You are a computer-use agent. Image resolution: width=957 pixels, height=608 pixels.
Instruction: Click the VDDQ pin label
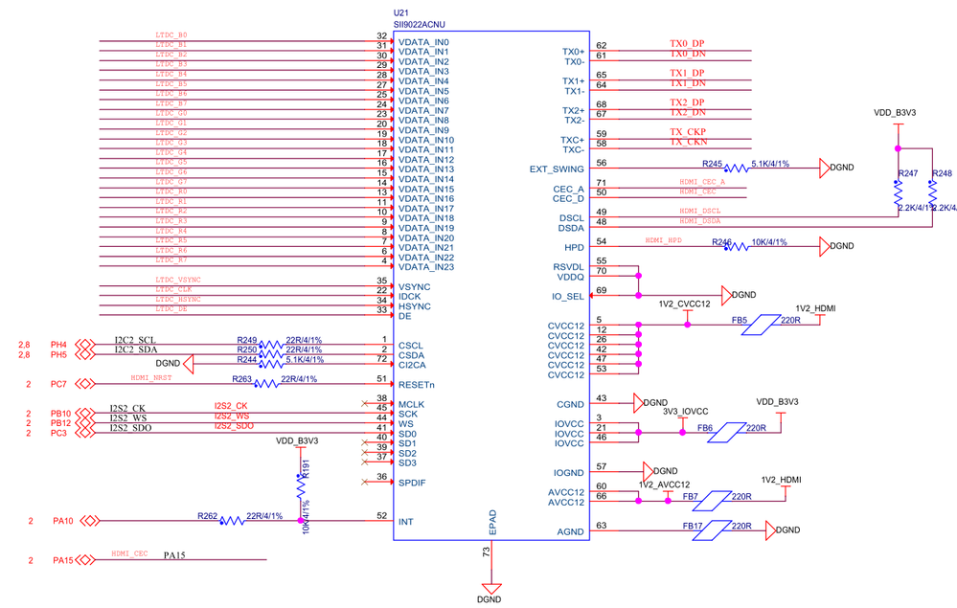(571, 277)
